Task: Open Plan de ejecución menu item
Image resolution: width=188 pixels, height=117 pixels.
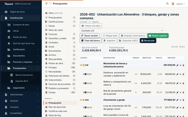Action: coord(60,107)
